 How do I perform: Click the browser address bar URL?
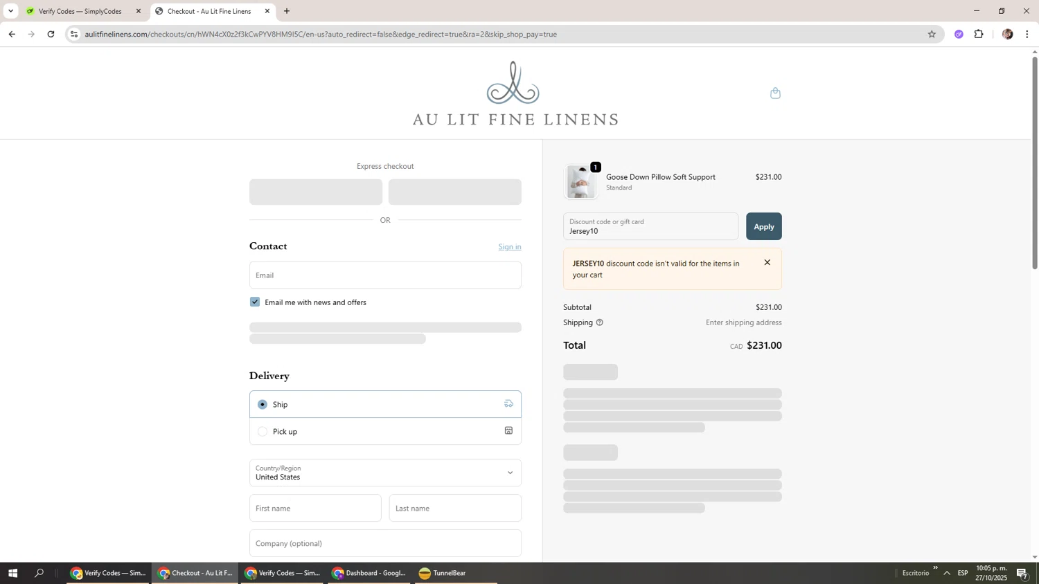(x=321, y=34)
